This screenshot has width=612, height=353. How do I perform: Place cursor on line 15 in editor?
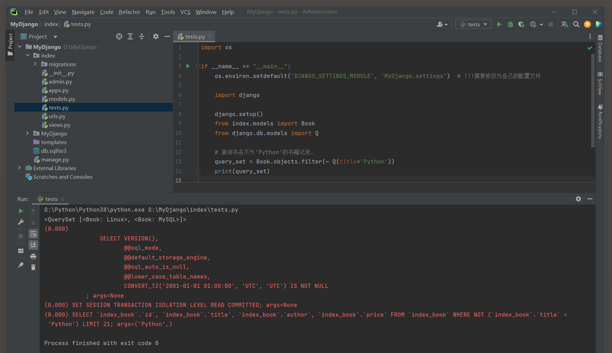pos(395,180)
